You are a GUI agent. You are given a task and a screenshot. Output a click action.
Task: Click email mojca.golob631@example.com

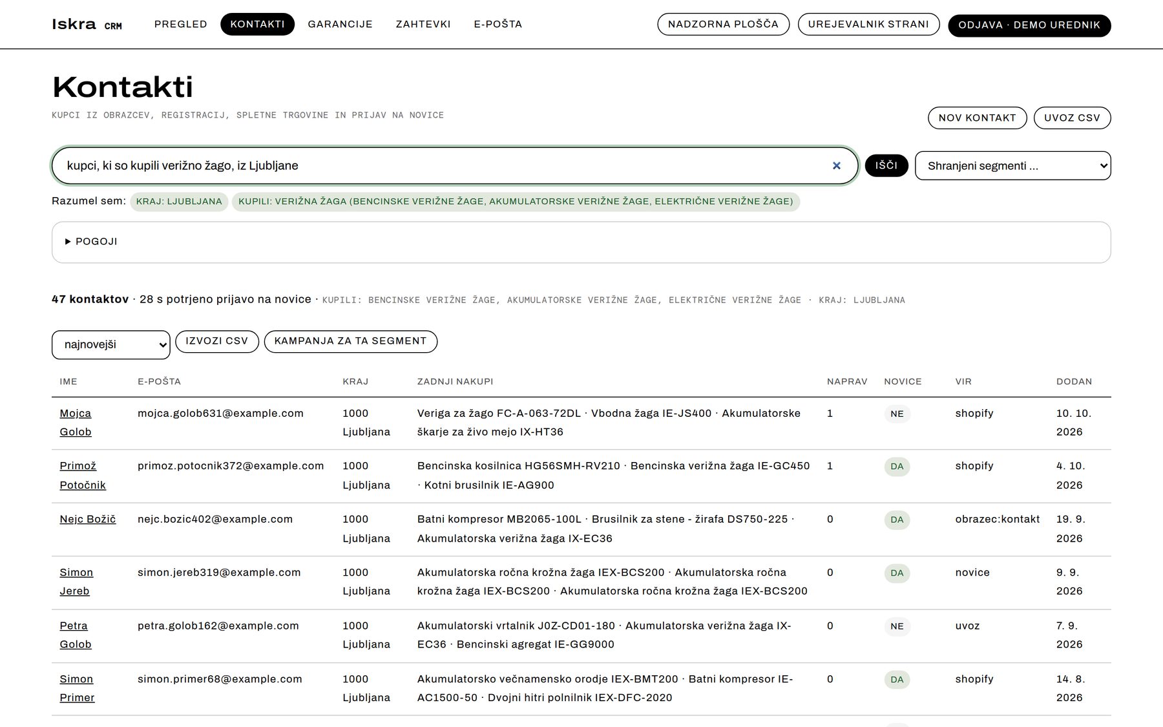point(220,413)
